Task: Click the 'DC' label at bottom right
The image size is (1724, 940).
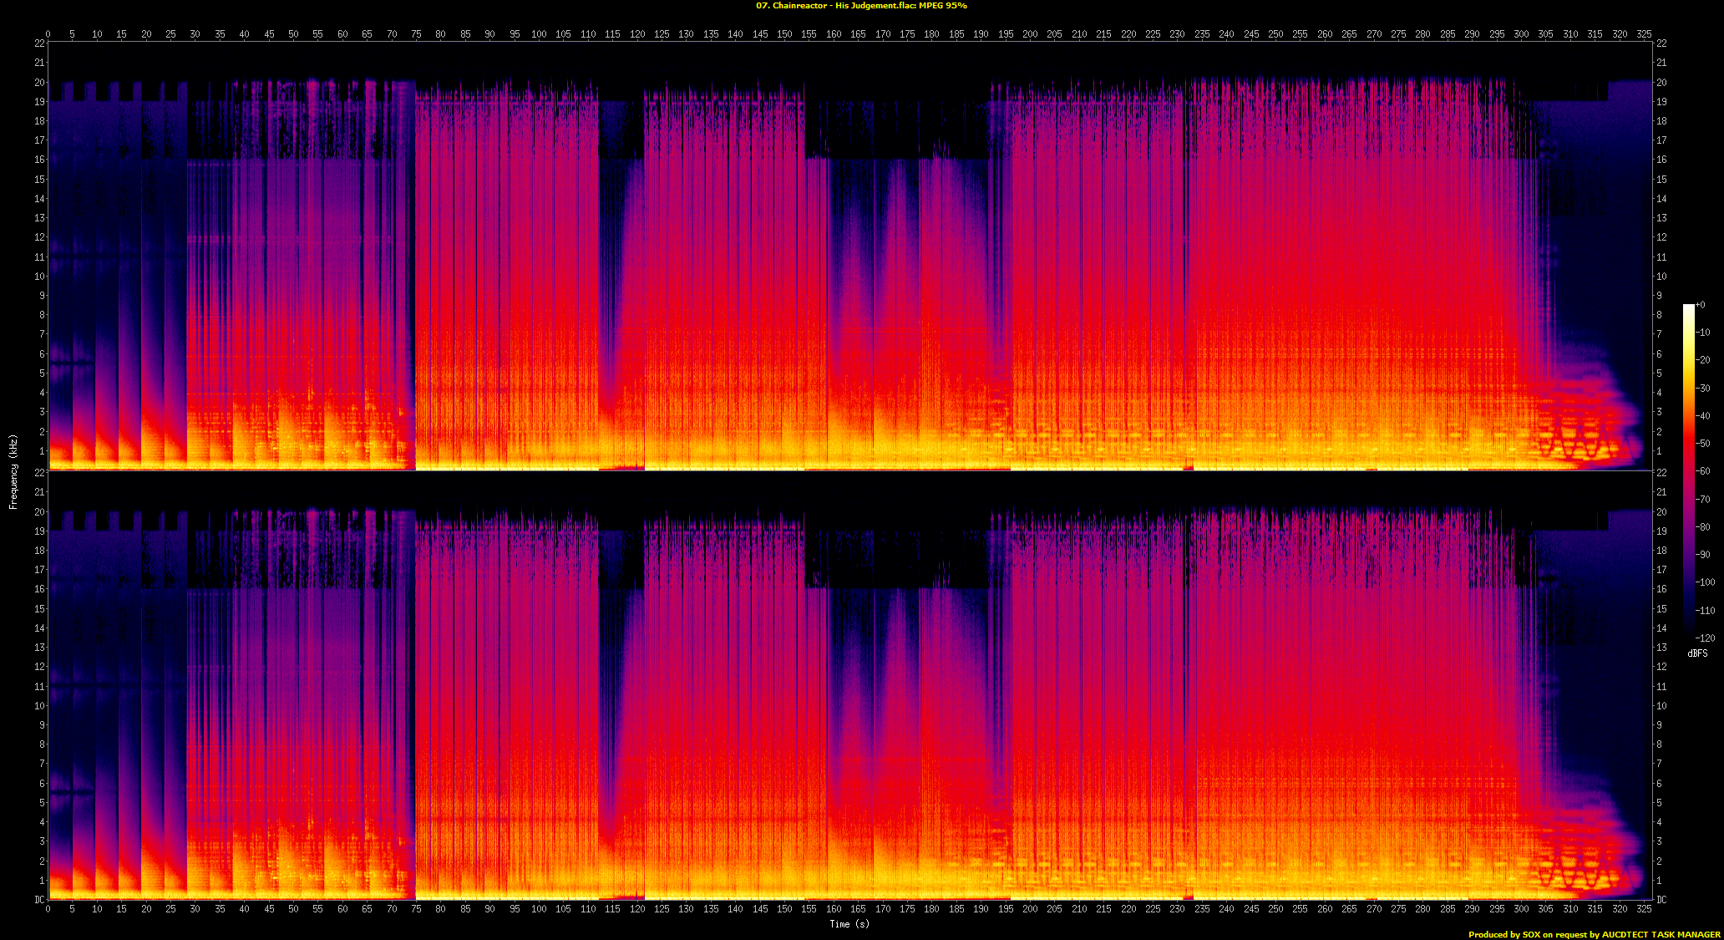Action: (1661, 900)
